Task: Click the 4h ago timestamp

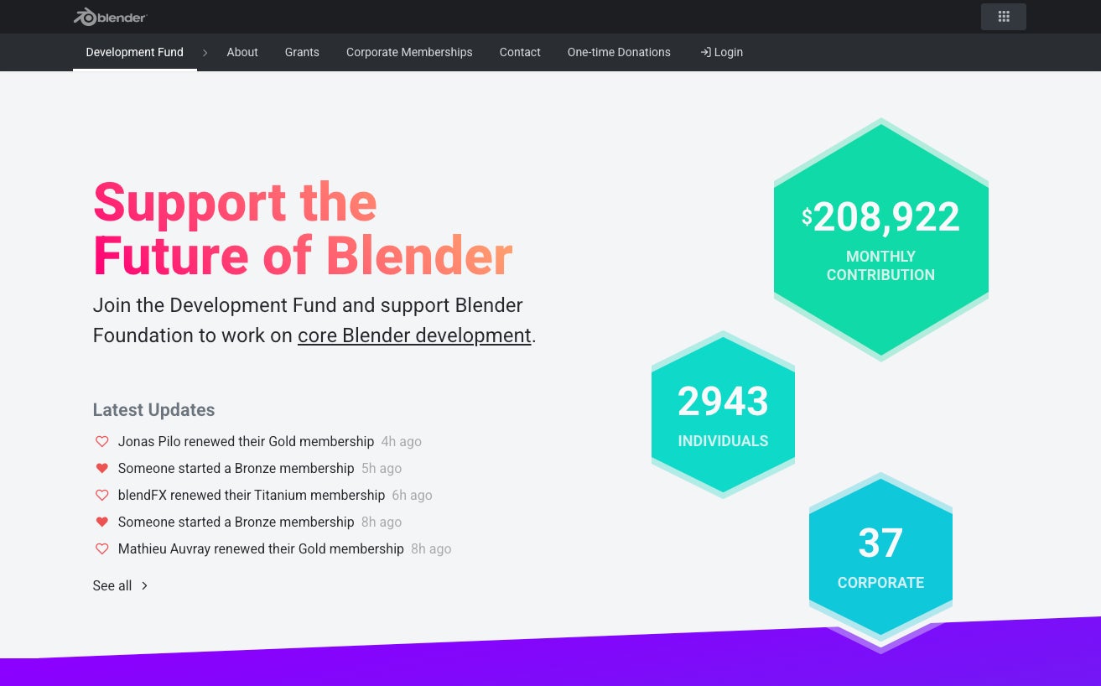Action: [402, 441]
